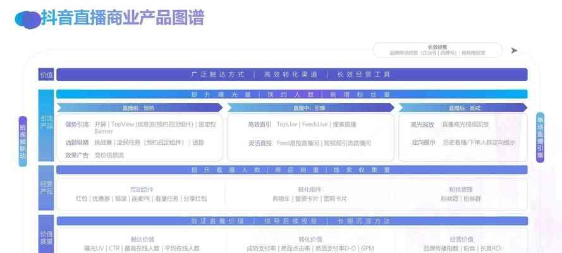Click the Feed直投直播间 text
The image size is (562, 253).
coord(298,144)
